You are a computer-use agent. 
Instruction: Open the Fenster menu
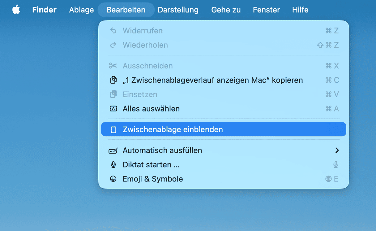click(x=266, y=10)
